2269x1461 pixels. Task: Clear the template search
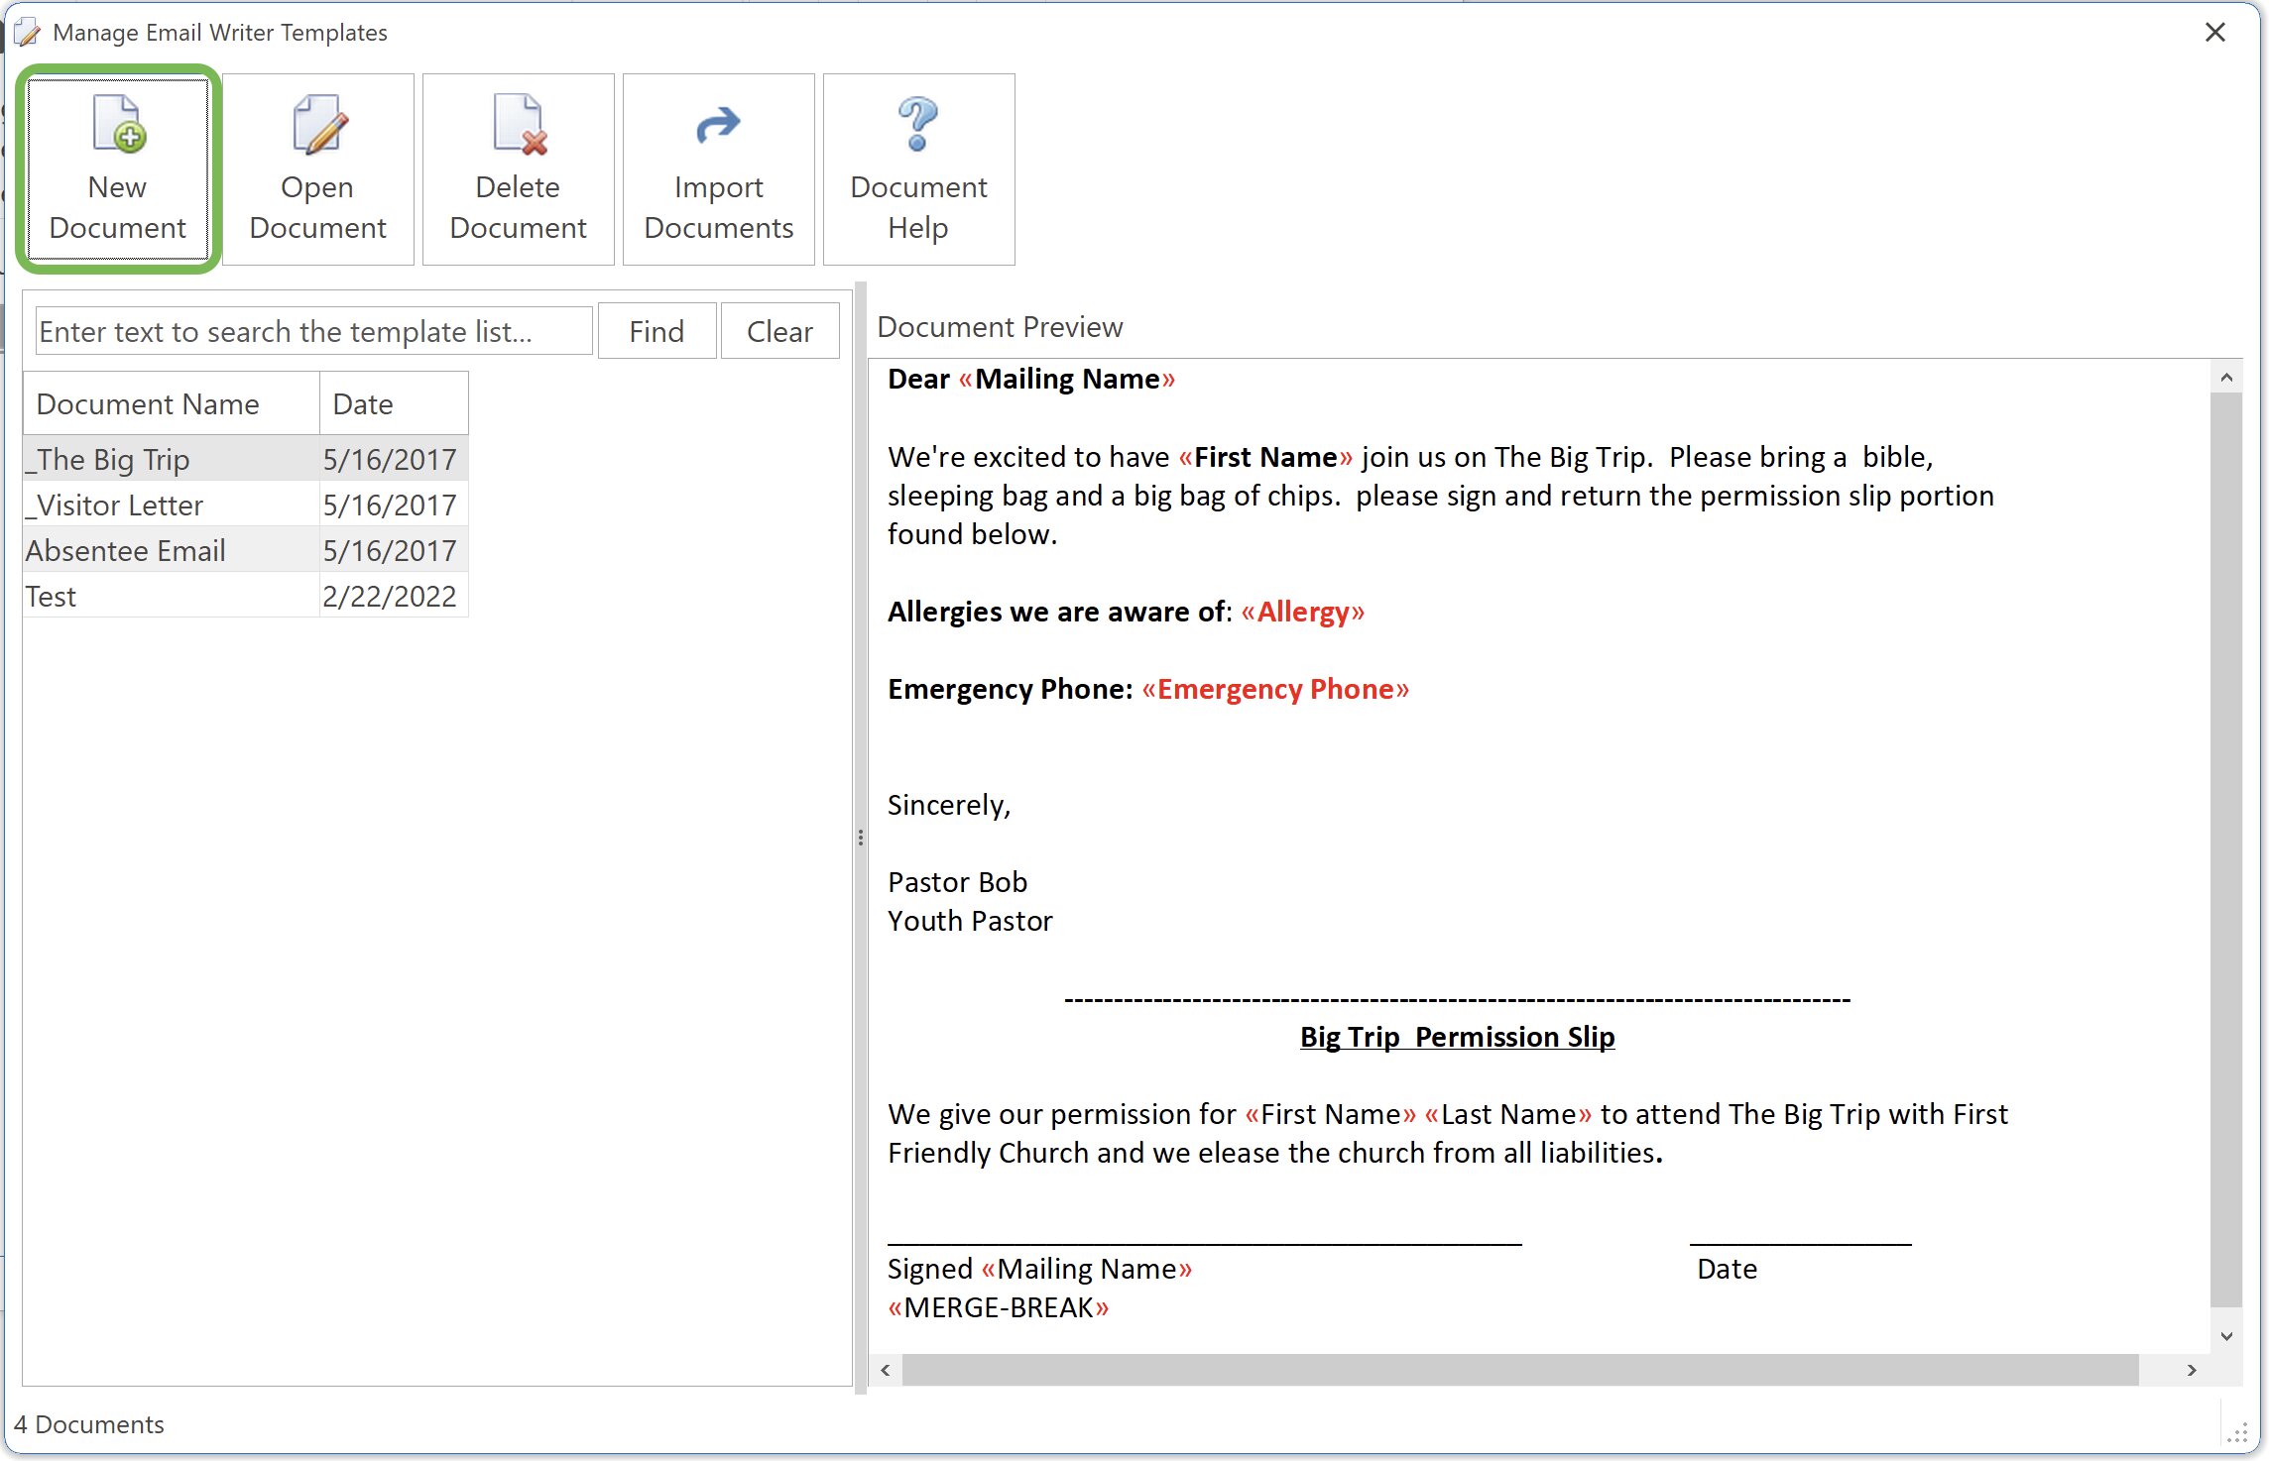(779, 330)
